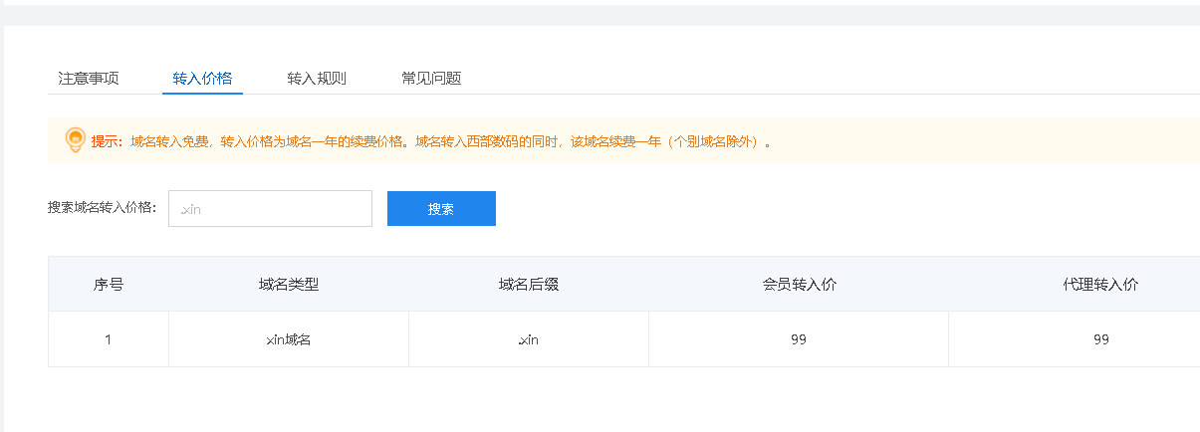Click the 会员转入价 column header
This screenshot has width=1200, height=432.
(x=799, y=285)
